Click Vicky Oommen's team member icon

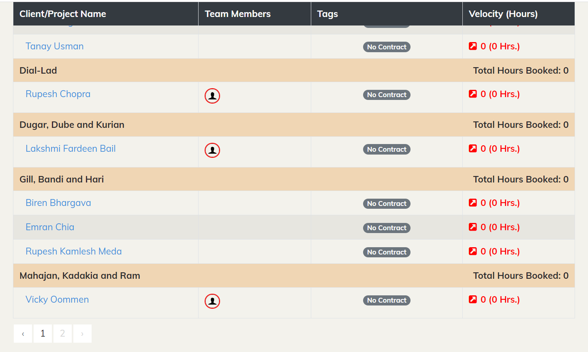click(x=212, y=301)
